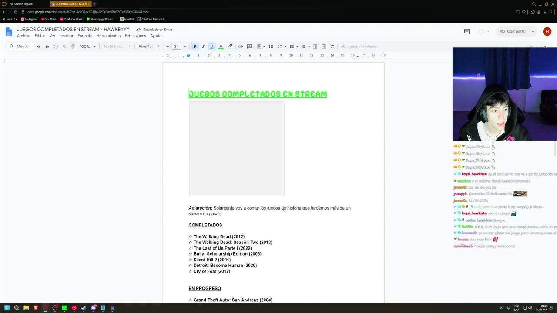Click the browser address bar URL
The height and width of the screenshot is (313, 557).
88,12
